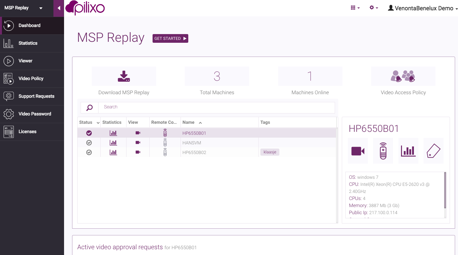Sort by Name column header

tap(188, 123)
